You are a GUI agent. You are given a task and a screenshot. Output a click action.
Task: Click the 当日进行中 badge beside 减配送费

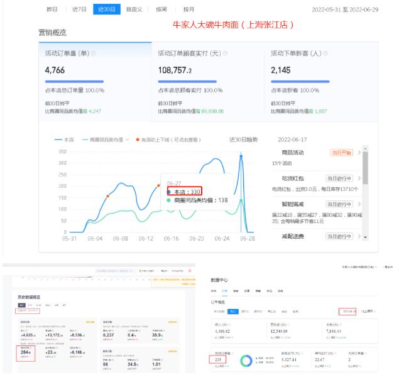pos(339,236)
